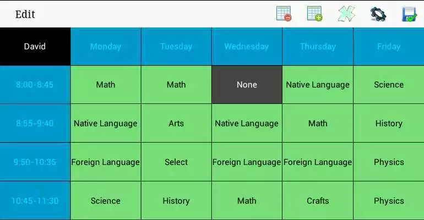Select the dark None cell on Wednesday
Image resolution: width=424 pixels, height=220 pixels.
pos(247,85)
